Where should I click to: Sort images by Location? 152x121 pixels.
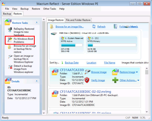(91, 63)
